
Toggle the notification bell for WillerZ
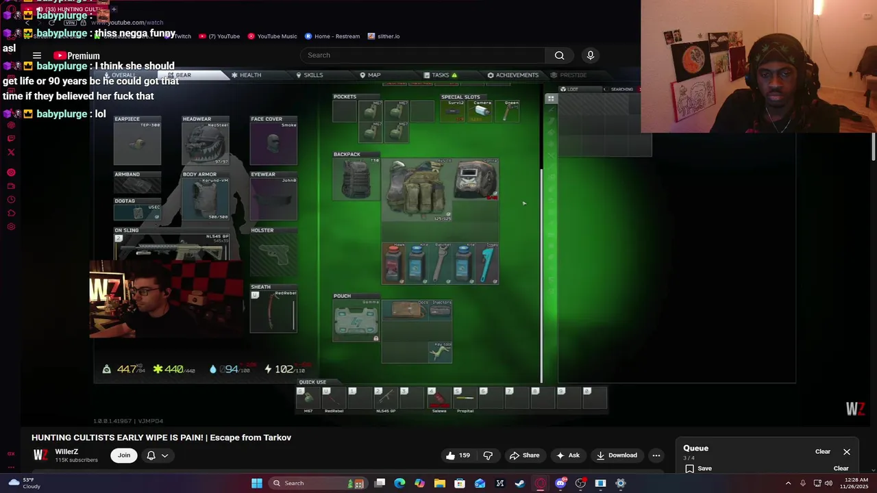coord(151,455)
